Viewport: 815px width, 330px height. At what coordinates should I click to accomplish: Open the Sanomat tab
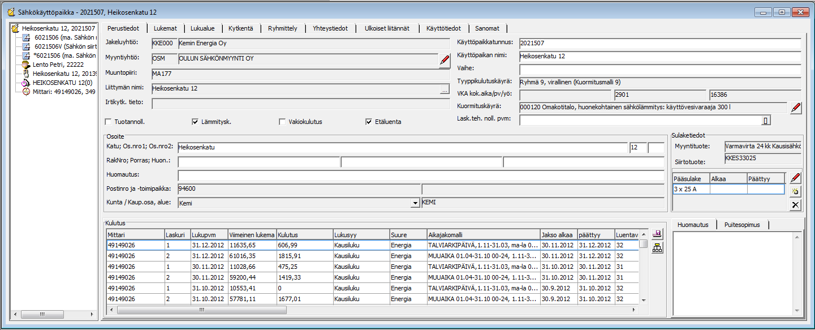pos(488,28)
